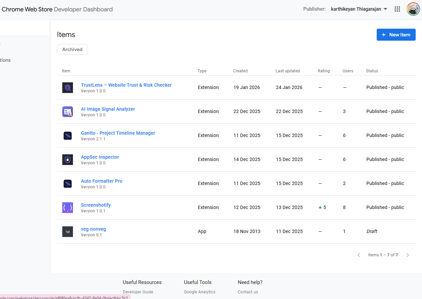
Task: Toggle the Archived items filter
Action: 72,49
